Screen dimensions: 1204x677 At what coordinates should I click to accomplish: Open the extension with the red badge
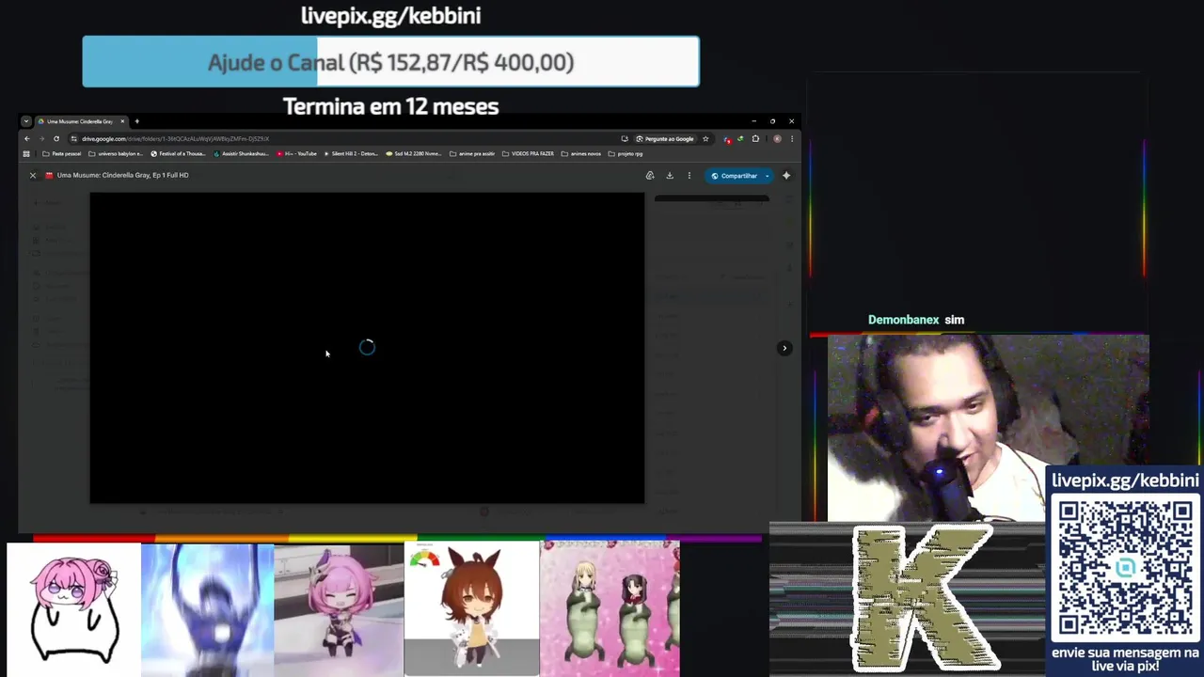(x=727, y=139)
